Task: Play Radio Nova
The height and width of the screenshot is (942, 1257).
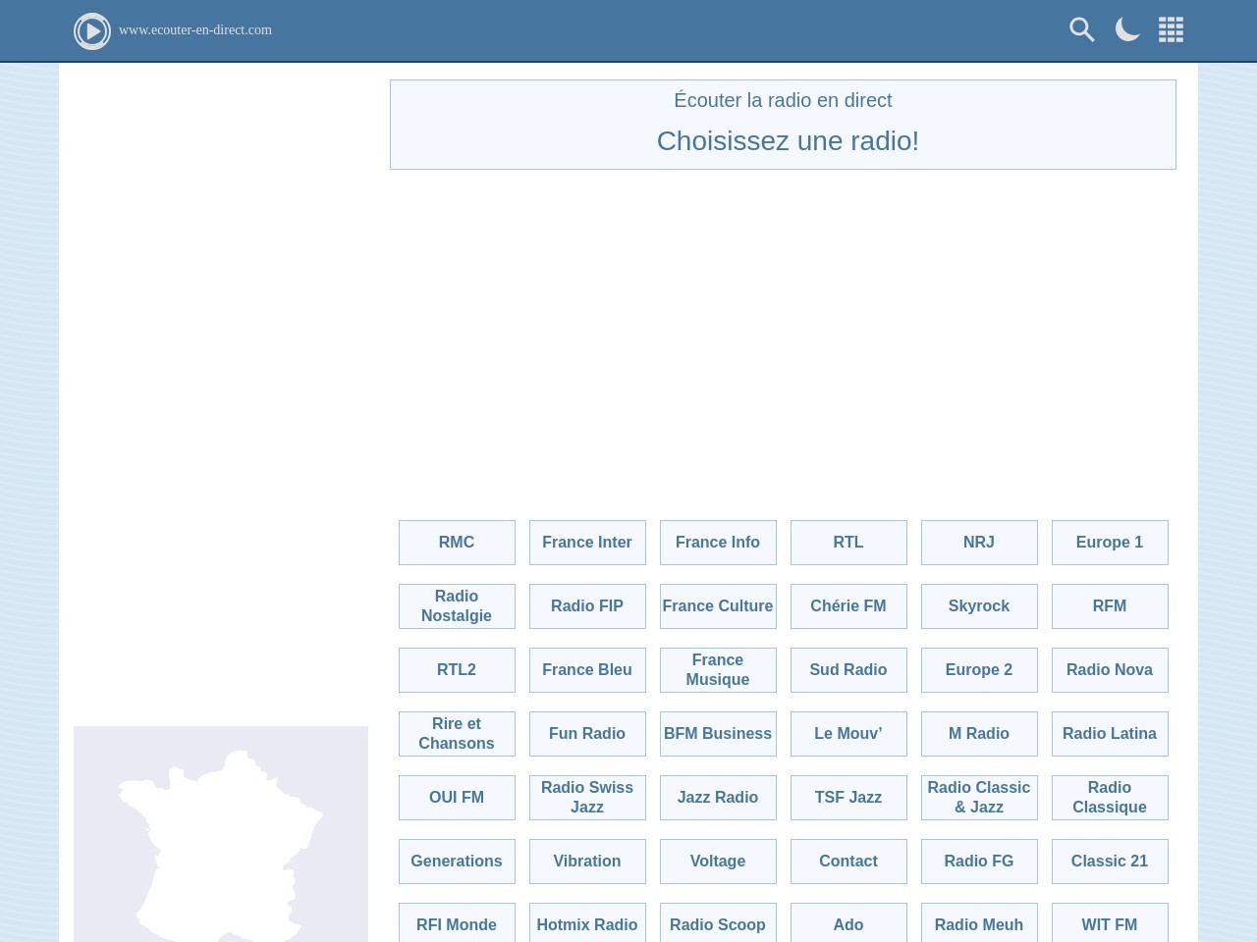Action: 1110,670
